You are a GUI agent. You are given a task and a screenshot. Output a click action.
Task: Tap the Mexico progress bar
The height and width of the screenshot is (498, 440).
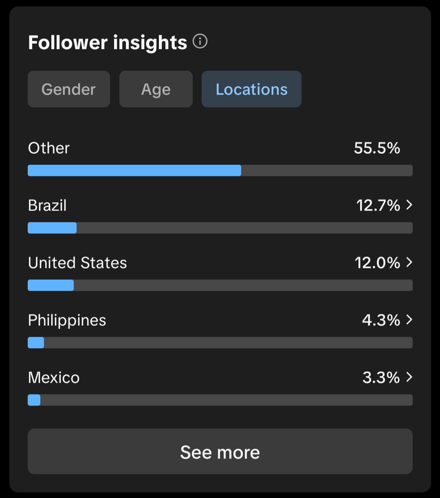[220, 400]
